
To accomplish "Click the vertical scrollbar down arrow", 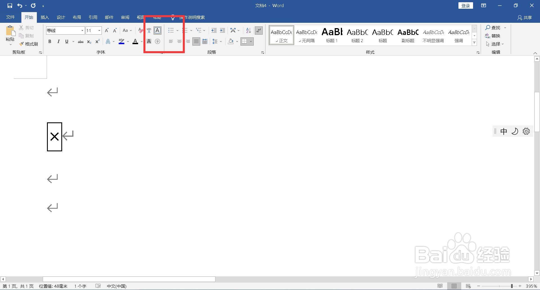I will [x=537, y=273].
